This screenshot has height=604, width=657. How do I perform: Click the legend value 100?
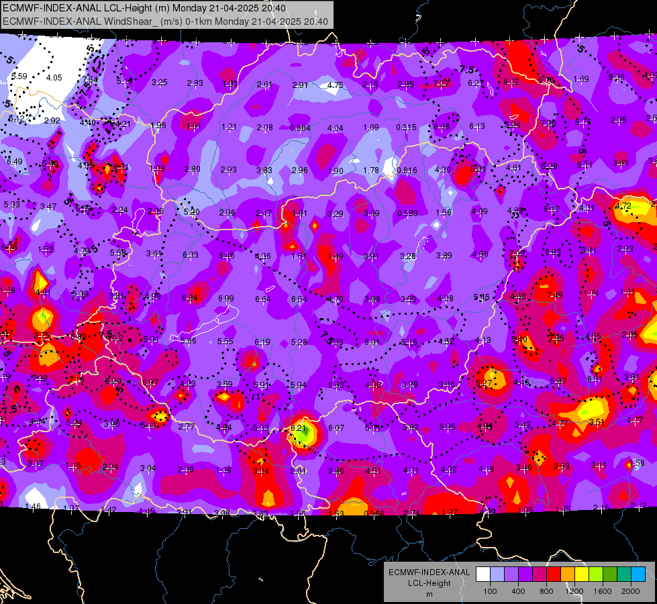click(490, 591)
